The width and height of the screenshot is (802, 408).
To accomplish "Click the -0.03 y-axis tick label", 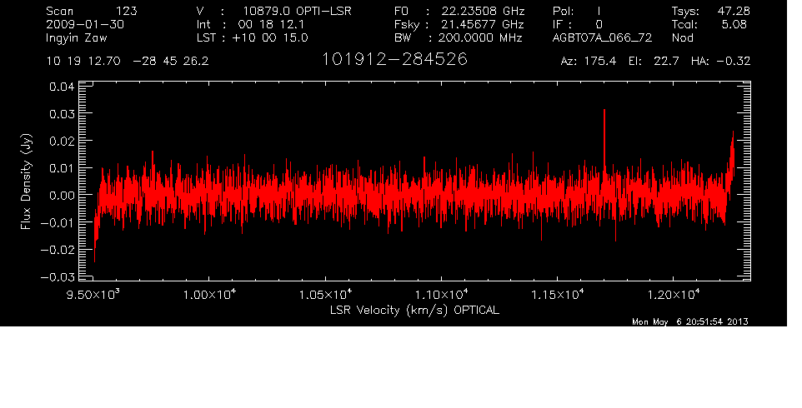I will coord(57,276).
